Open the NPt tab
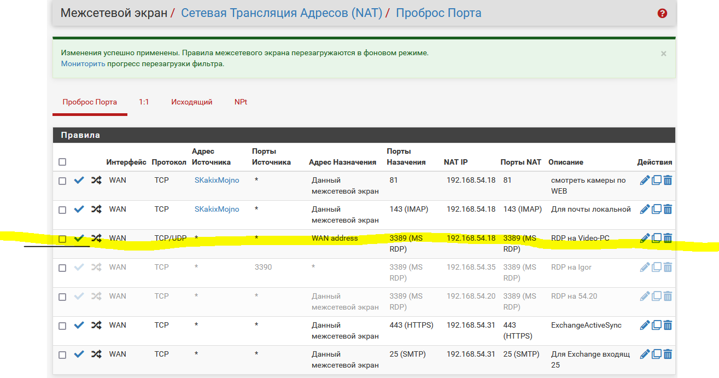The image size is (719, 378). [241, 102]
